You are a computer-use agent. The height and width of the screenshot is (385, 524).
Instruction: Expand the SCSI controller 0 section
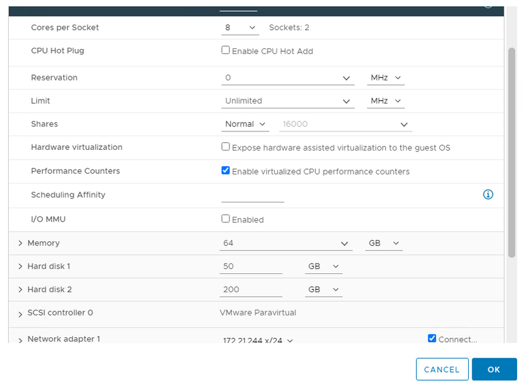[20, 314]
